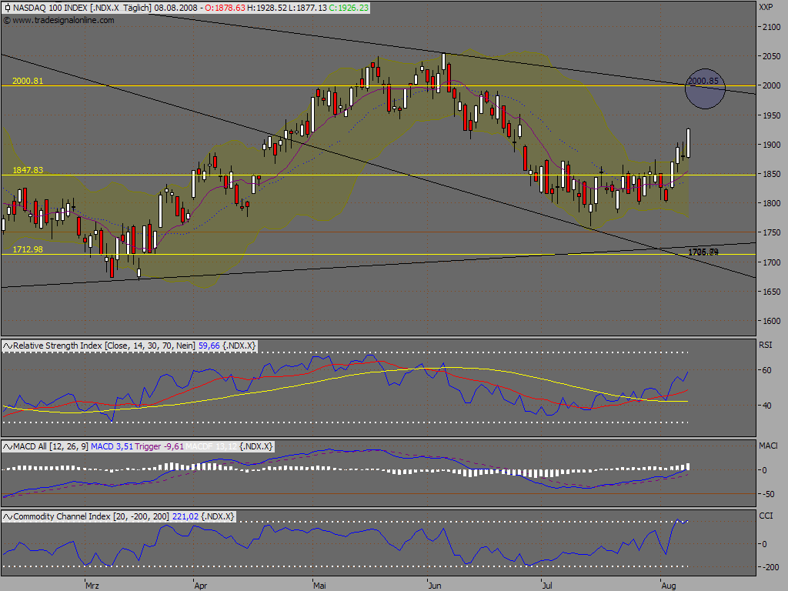This screenshot has width=788, height=591.
Task: Click the 1847.83 horizontal line label
Action: click(x=28, y=170)
